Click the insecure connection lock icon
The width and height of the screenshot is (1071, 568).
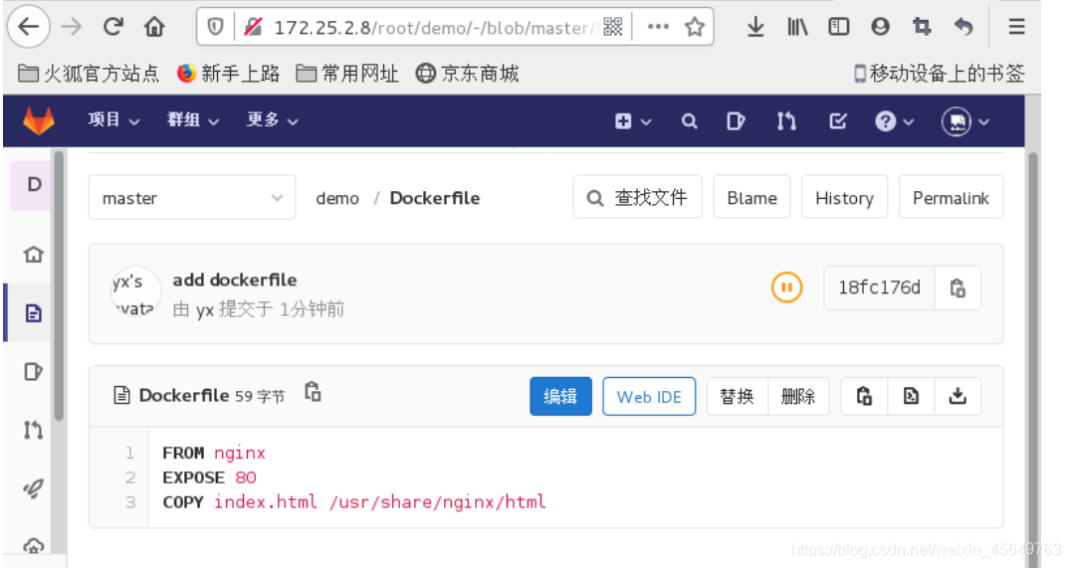[253, 27]
